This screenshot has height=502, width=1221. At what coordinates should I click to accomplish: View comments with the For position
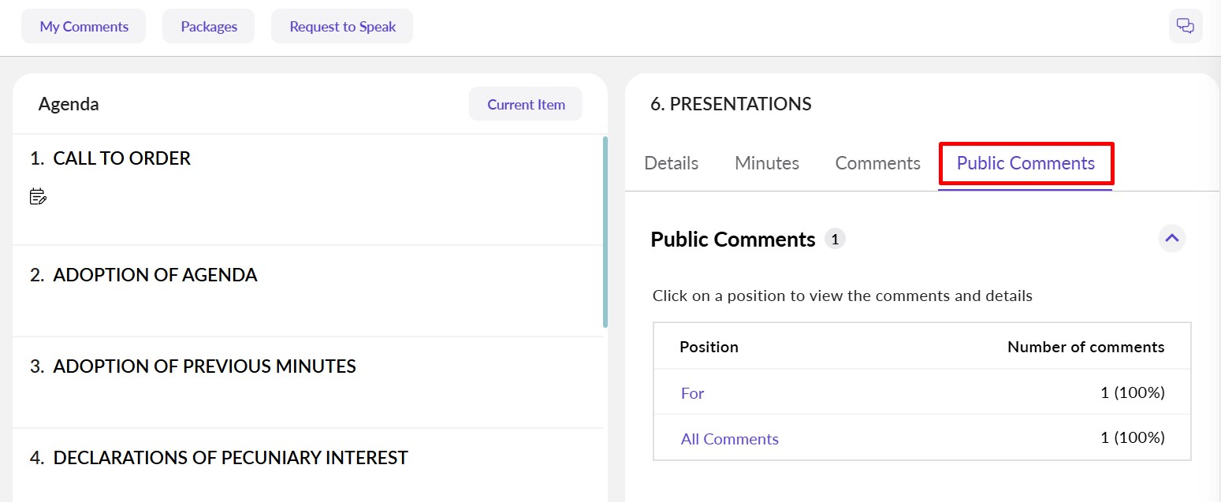click(x=692, y=392)
